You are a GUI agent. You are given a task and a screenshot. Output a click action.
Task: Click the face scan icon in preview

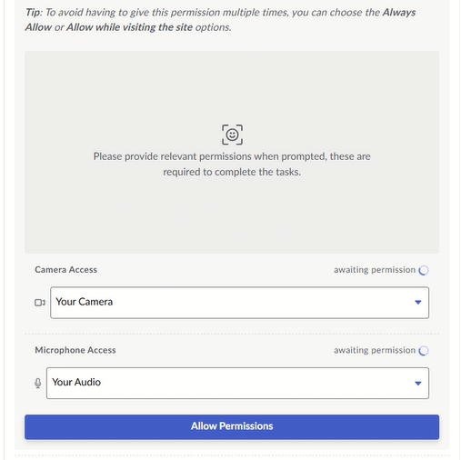click(232, 135)
